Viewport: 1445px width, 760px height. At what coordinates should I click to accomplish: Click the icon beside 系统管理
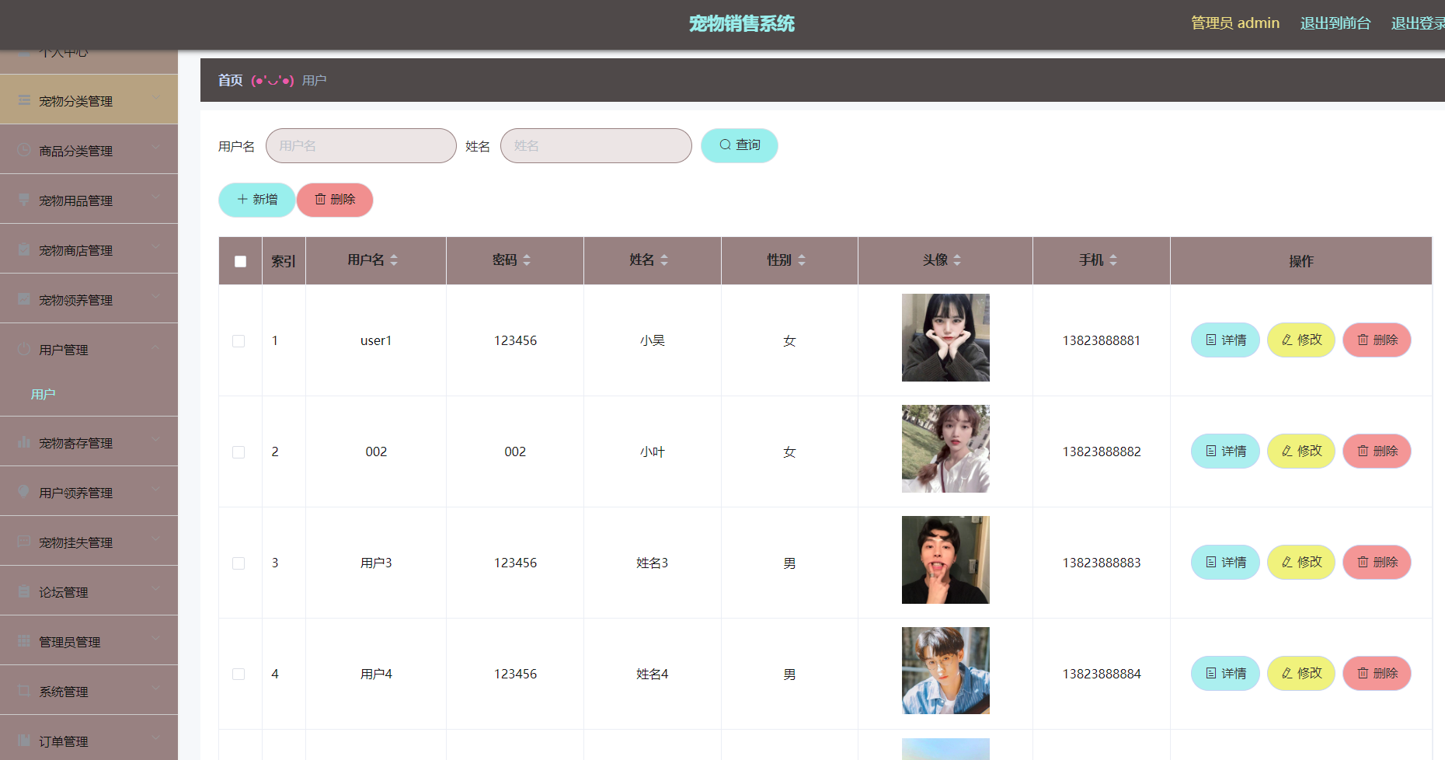click(24, 691)
